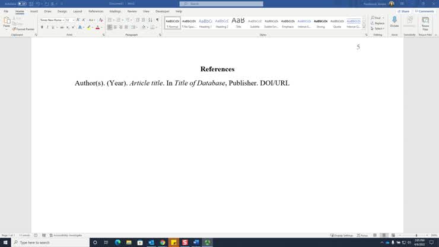
Task: Click Find in Editing group
Action: tap(376, 18)
